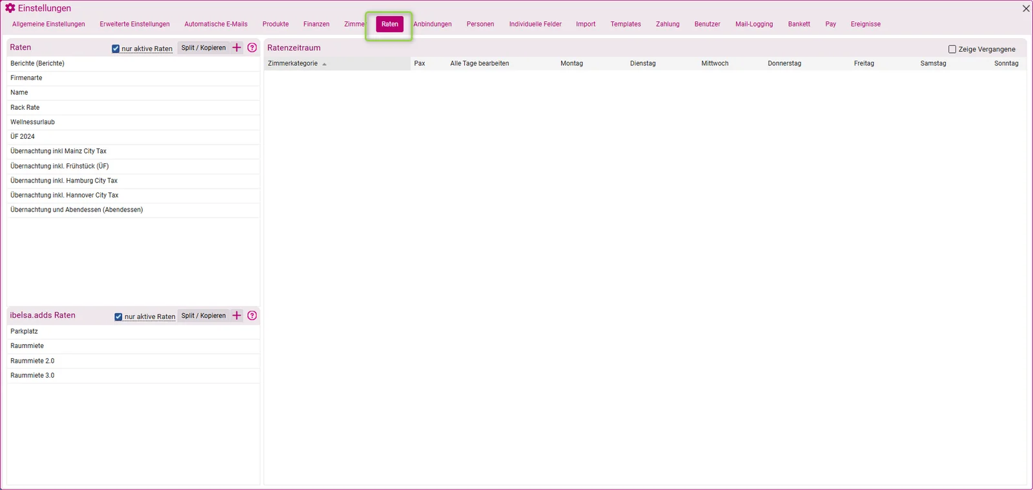Go to the Individuelle Felder tab
Screen dimensions: 1033x490
pyautogui.click(x=535, y=24)
